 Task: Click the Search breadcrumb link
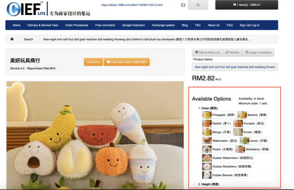[28, 39]
